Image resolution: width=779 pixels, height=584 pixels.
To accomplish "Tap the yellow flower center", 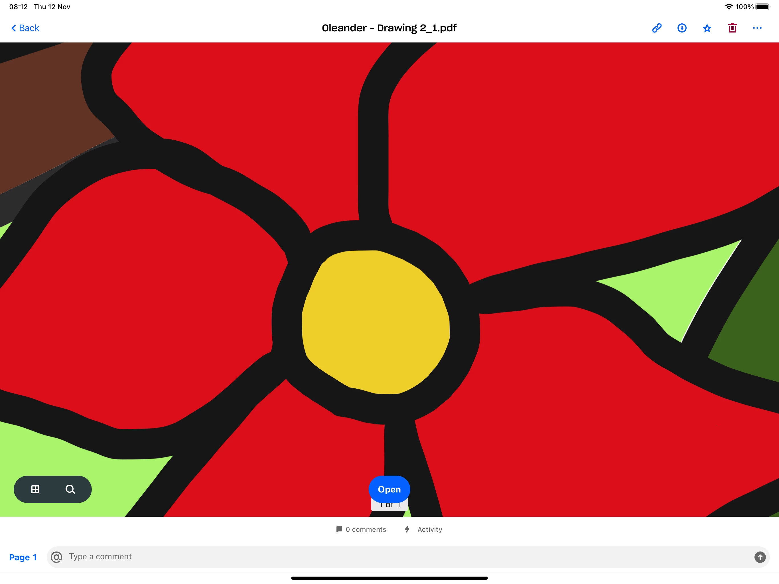I will (x=376, y=322).
